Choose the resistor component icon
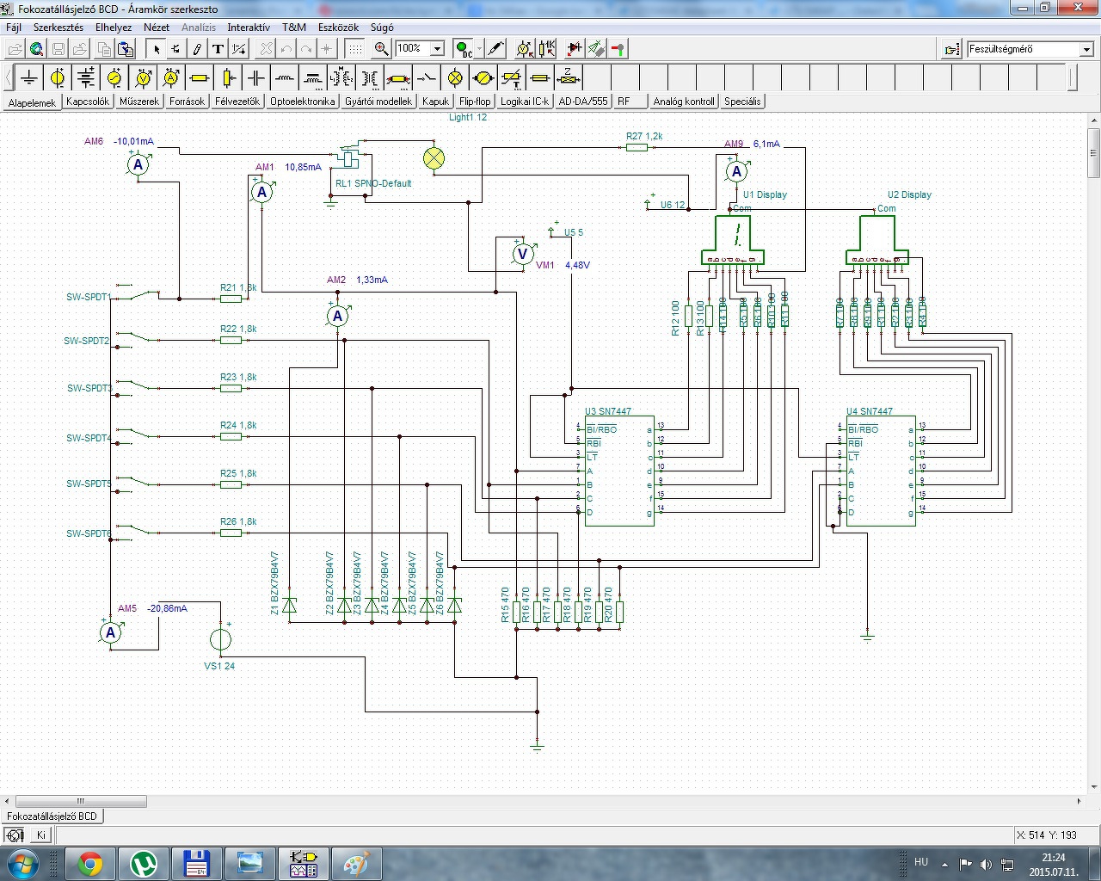The image size is (1101, 881). [x=200, y=78]
